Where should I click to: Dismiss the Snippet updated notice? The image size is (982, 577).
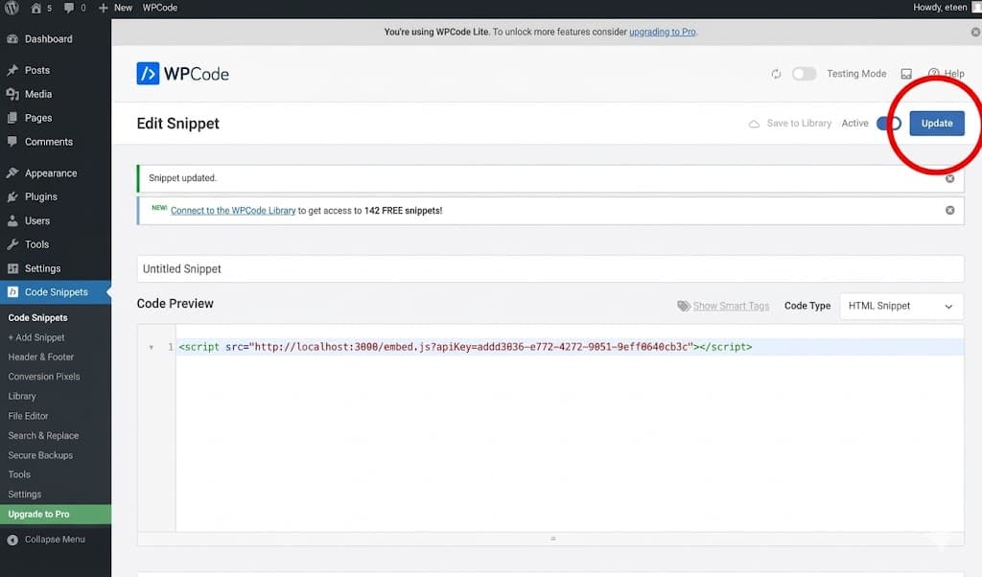950,177
